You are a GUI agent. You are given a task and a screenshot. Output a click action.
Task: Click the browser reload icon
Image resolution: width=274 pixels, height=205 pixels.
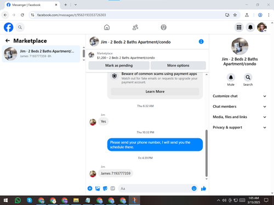click(x=22, y=15)
